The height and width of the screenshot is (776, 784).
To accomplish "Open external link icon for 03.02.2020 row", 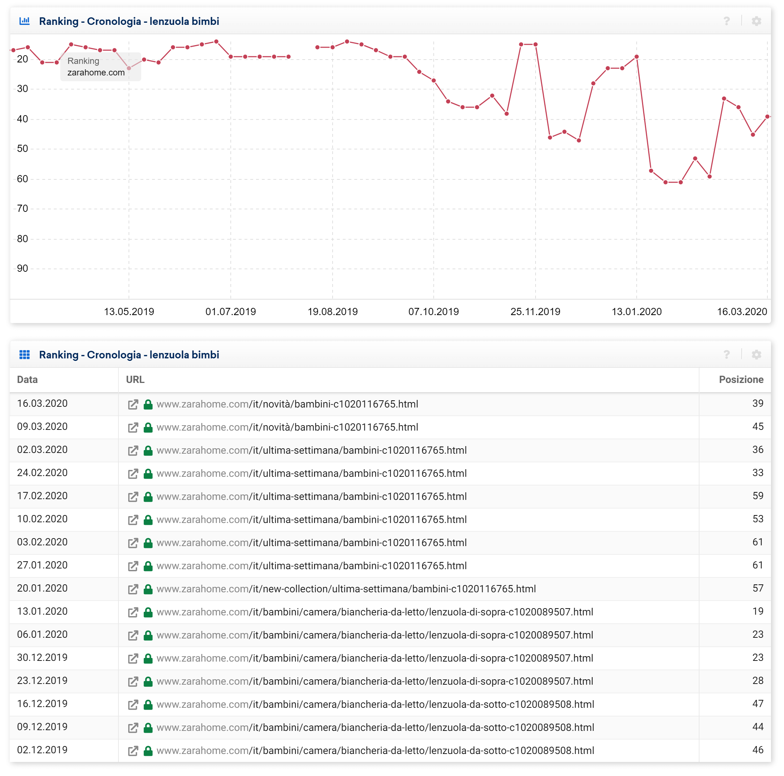I will point(133,543).
